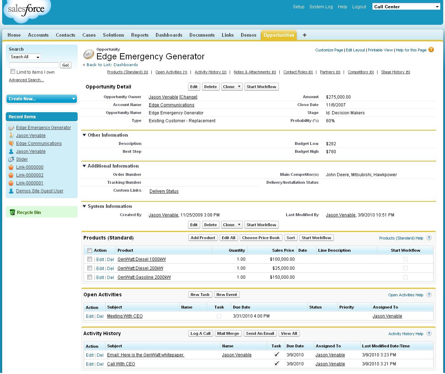Click the apple icon beside Link-0000000
Screen dimensions: 445x374
[11, 167]
